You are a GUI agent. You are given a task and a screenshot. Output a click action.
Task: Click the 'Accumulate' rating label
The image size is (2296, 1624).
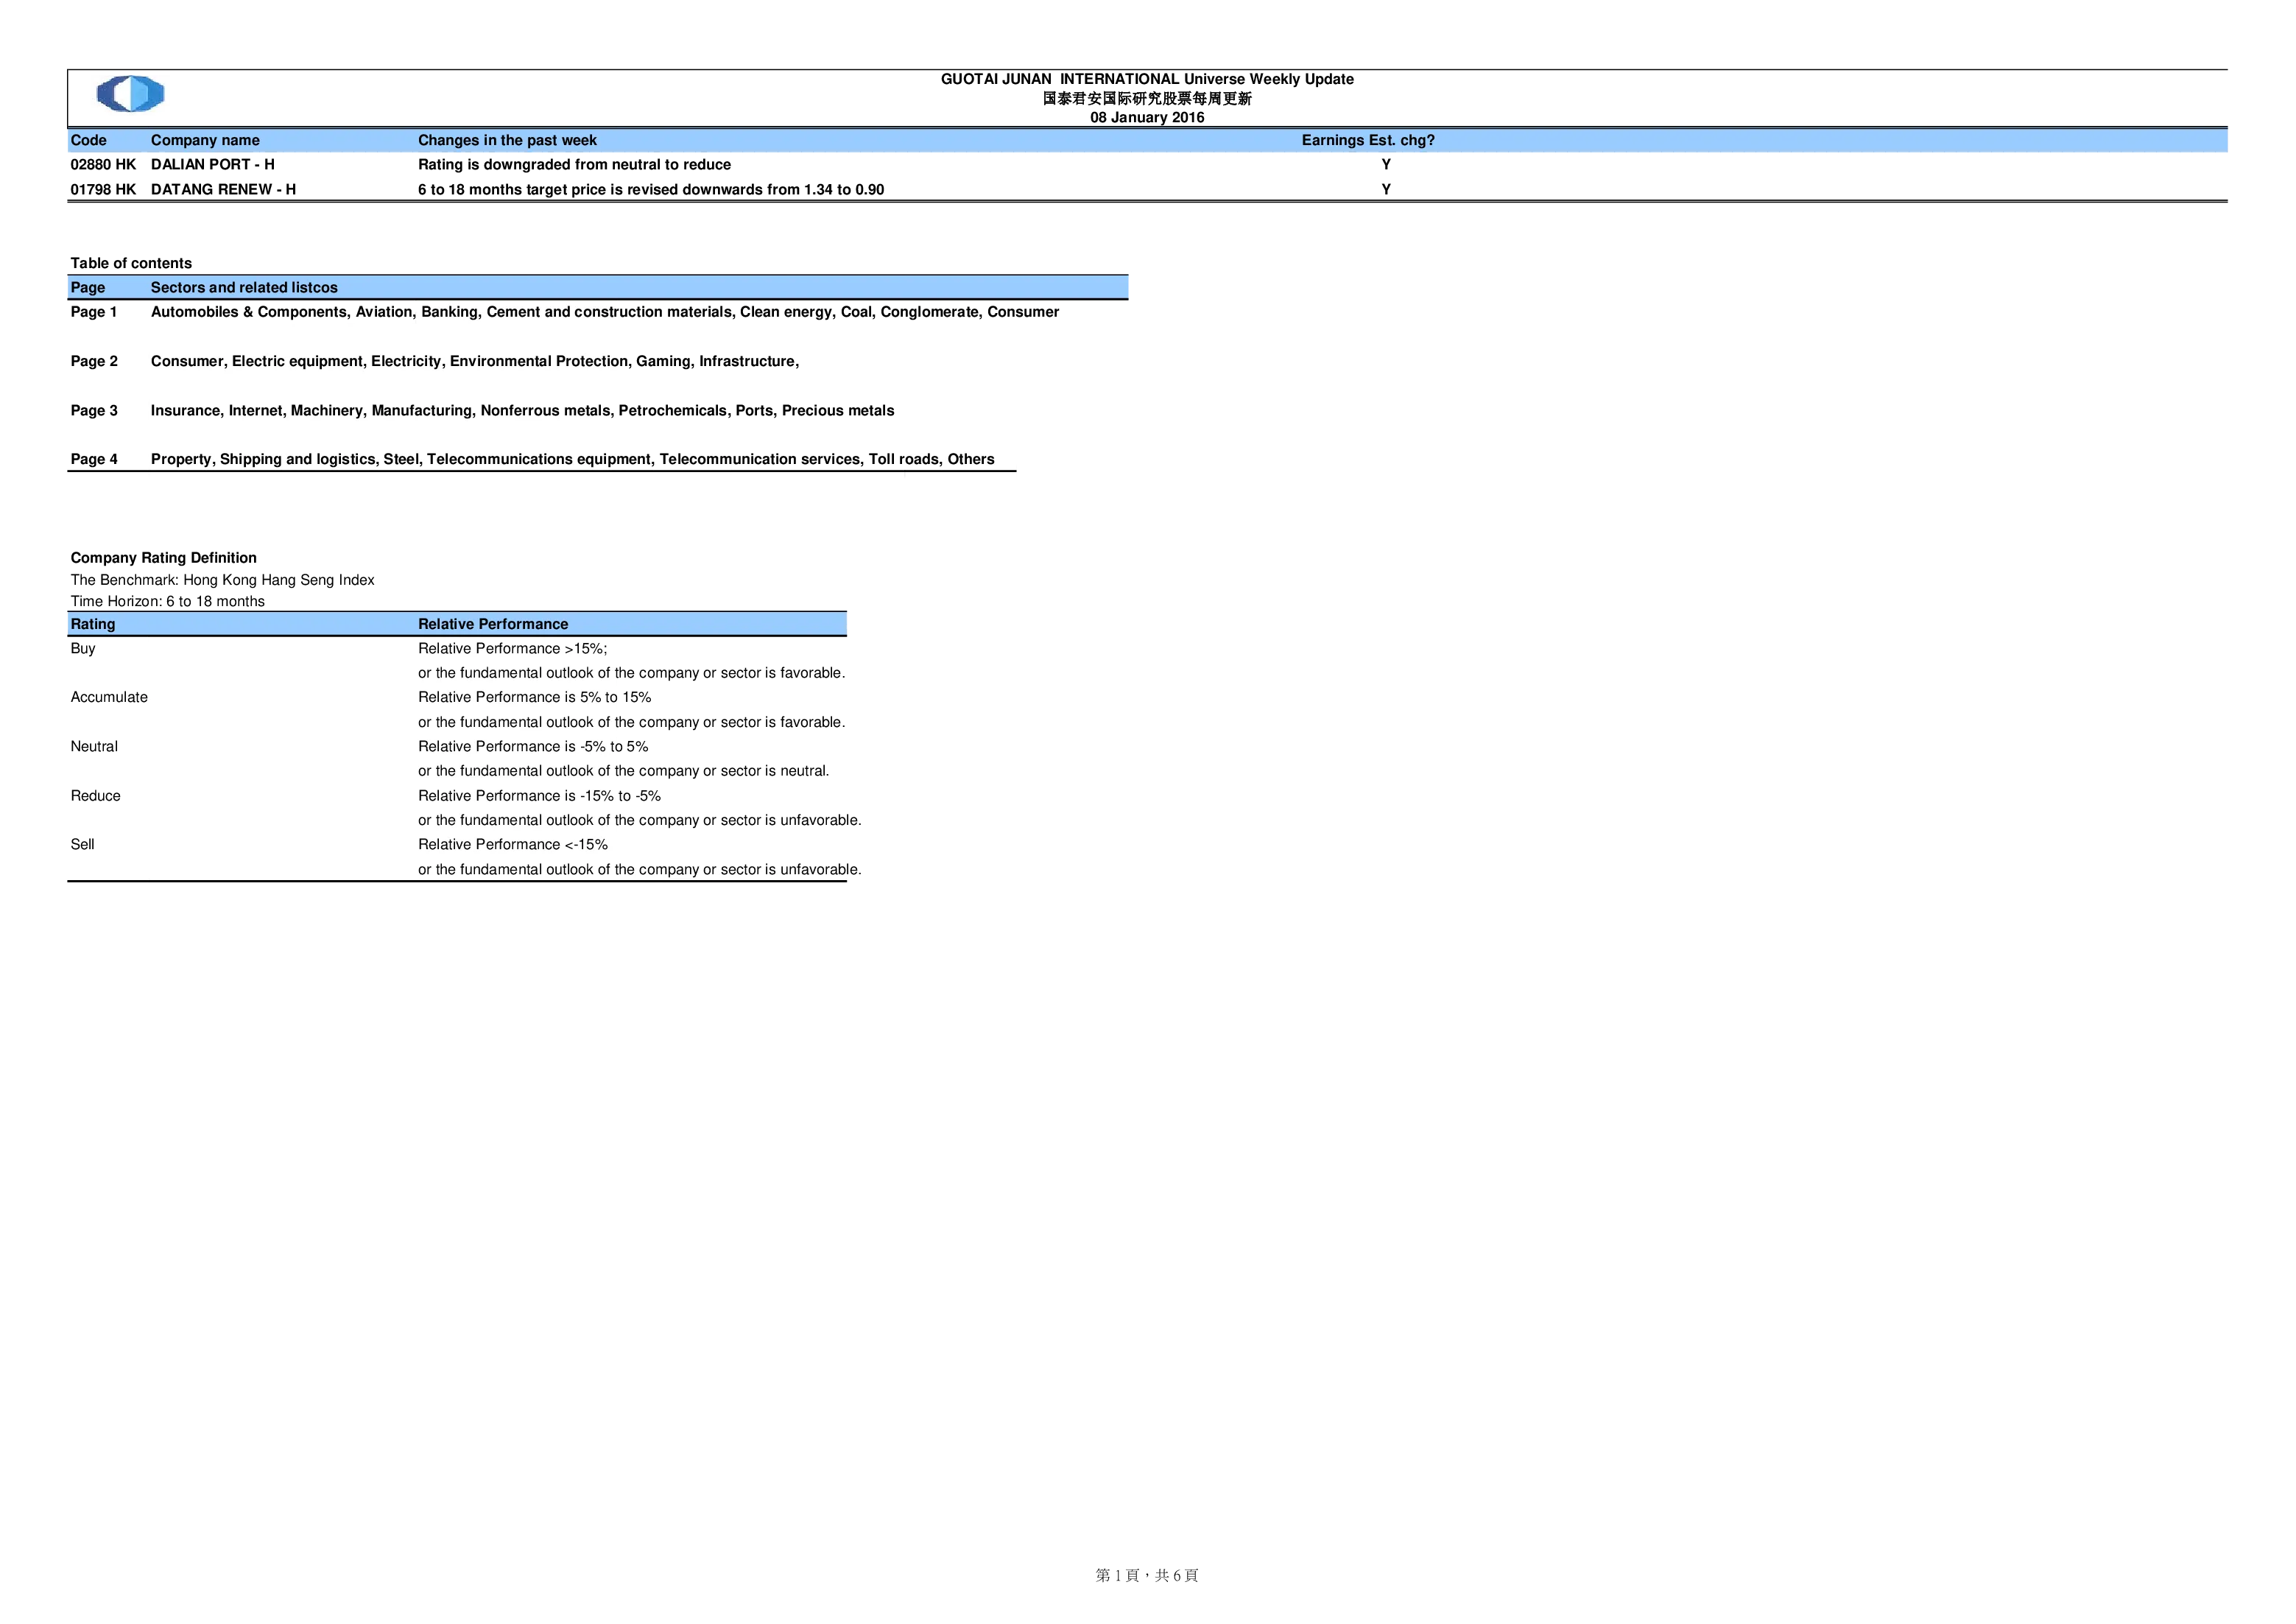(x=109, y=697)
